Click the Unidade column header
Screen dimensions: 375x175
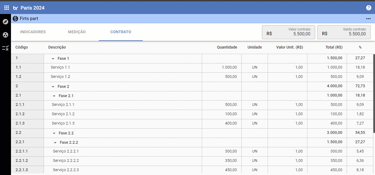[255, 47]
